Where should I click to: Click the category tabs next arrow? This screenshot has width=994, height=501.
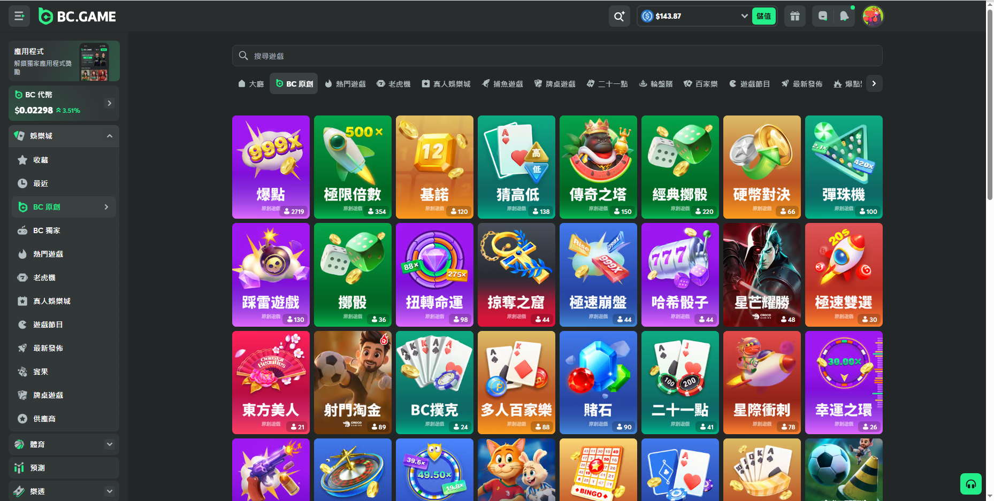[874, 83]
